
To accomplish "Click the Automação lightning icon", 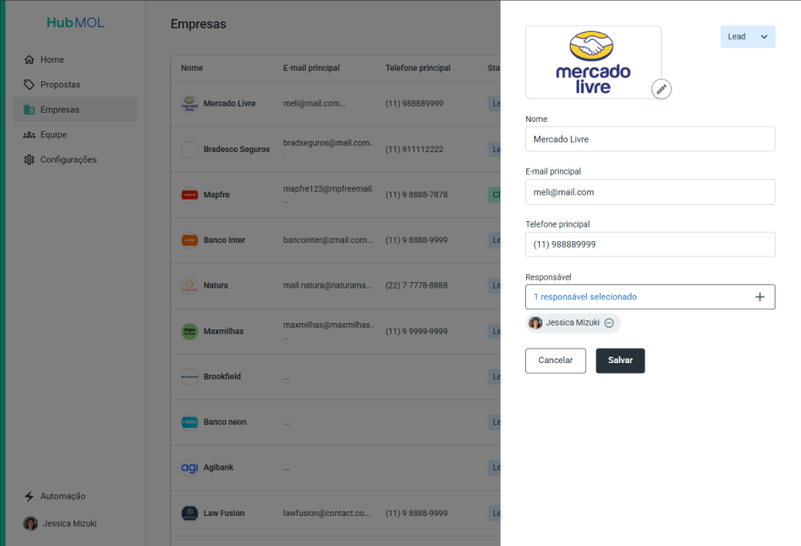I will [x=29, y=496].
